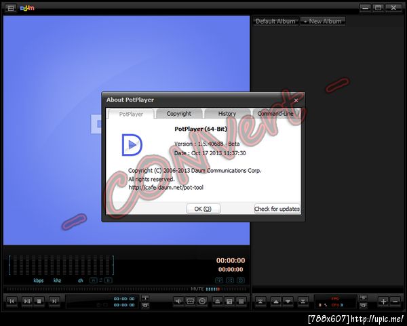Toggle Play/Pause playback
The width and height of the screenshot is (407, 326).
point(27,301)
